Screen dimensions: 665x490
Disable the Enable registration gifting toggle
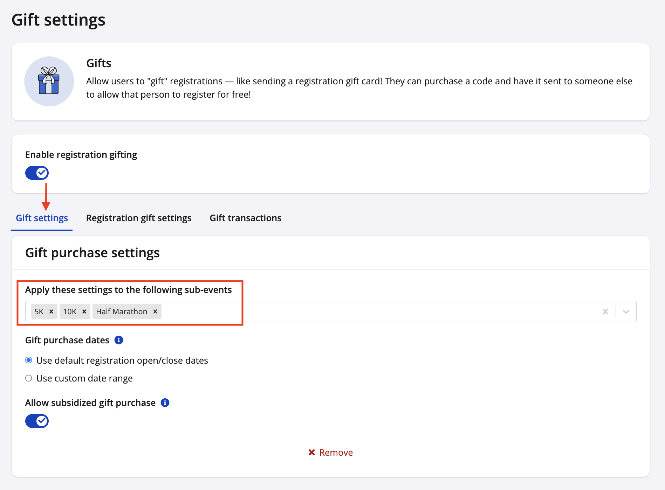coord(37,173)
